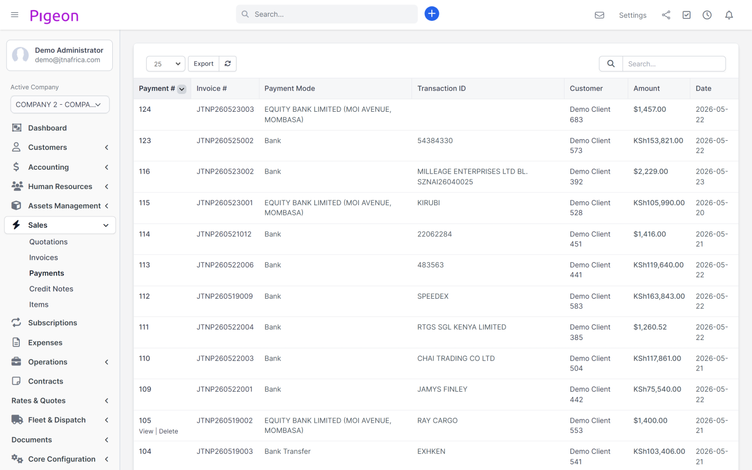Toggle Payment # column sort arrow

point(182,89)
